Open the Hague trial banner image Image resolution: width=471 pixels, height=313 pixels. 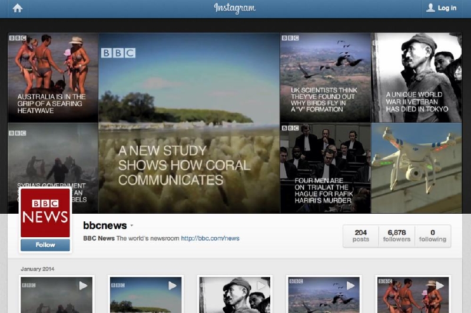[x=326, y=168]
